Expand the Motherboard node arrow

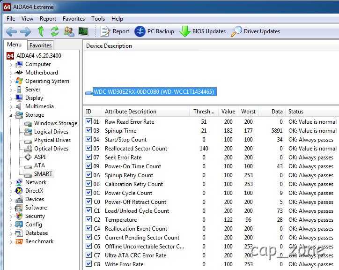(11, 73)
